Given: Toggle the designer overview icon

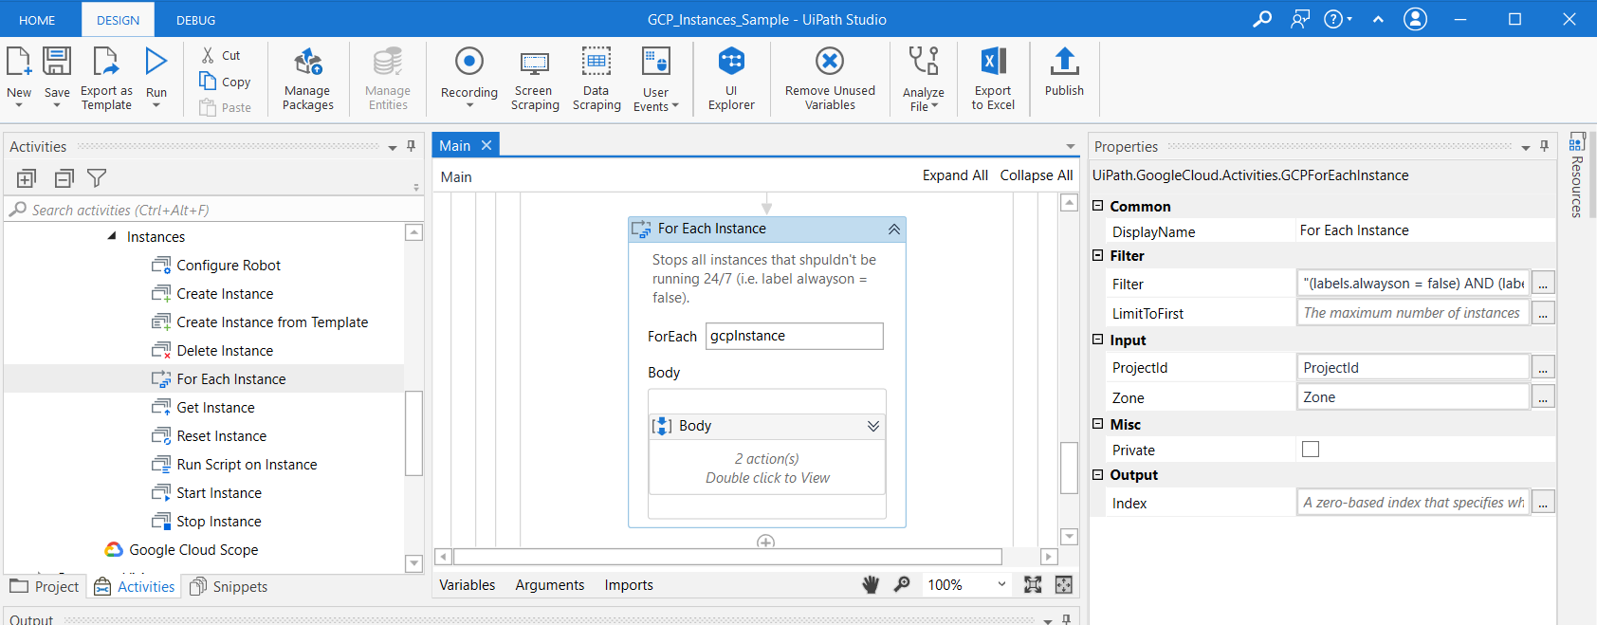Looking at the screenshot, I should 1064,585.
